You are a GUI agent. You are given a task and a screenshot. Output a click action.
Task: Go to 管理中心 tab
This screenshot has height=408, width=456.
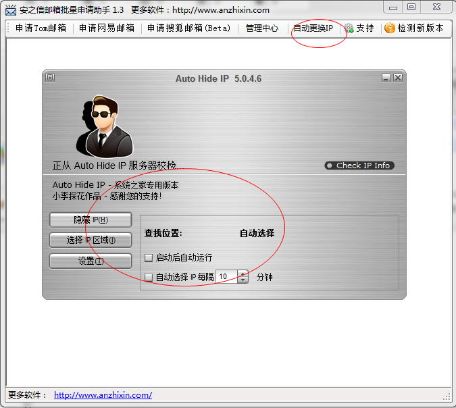point(262,28)
